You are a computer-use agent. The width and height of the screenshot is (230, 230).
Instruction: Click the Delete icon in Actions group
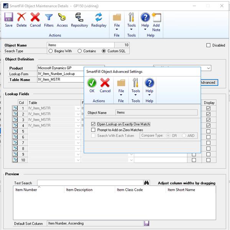(21, 20)
